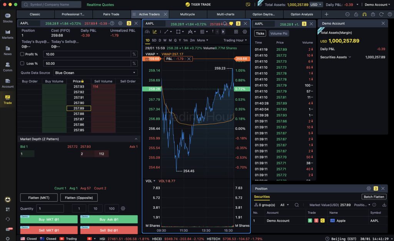Enable the Loss % checkbox
394x241 pixels.
(22, 63)
